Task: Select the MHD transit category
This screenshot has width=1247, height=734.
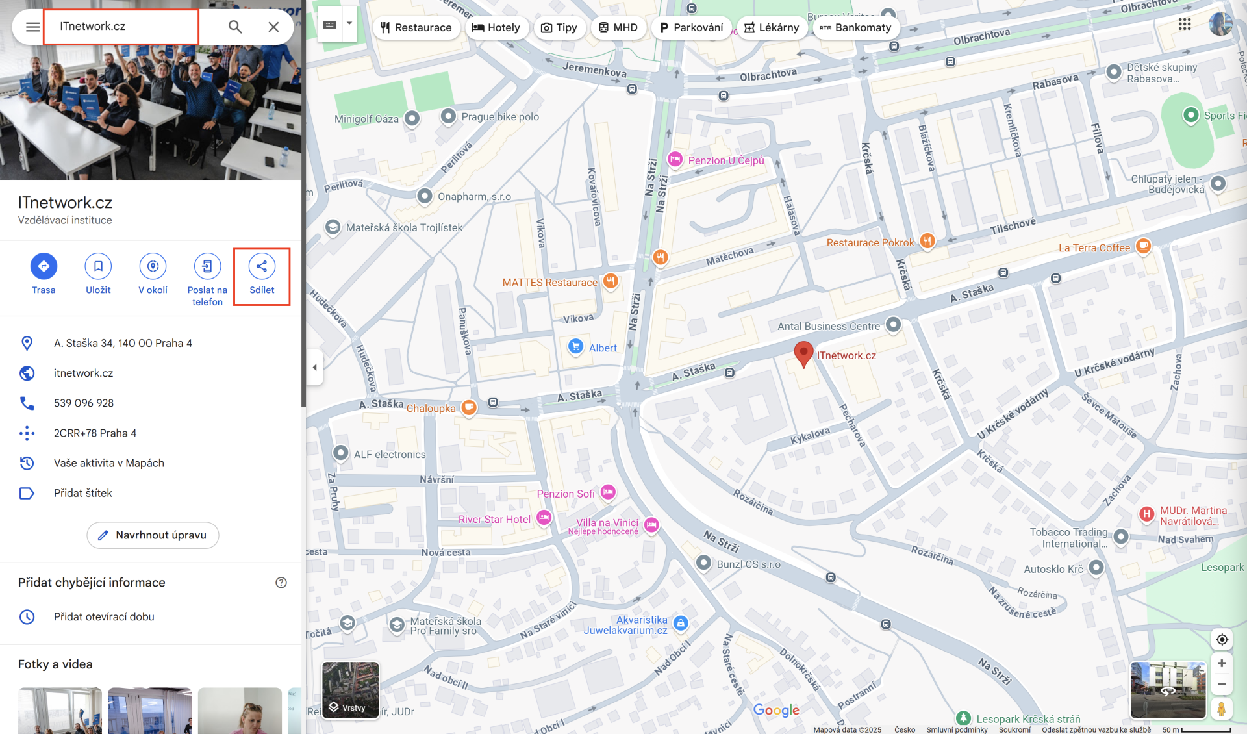Action: click(618, 27)
